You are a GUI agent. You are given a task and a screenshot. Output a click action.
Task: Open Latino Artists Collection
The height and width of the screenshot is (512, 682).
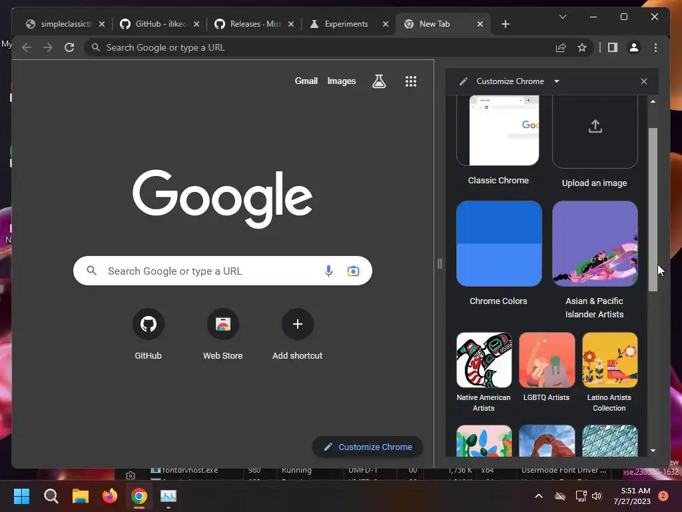pyautogui.click(x=609, y=372)
